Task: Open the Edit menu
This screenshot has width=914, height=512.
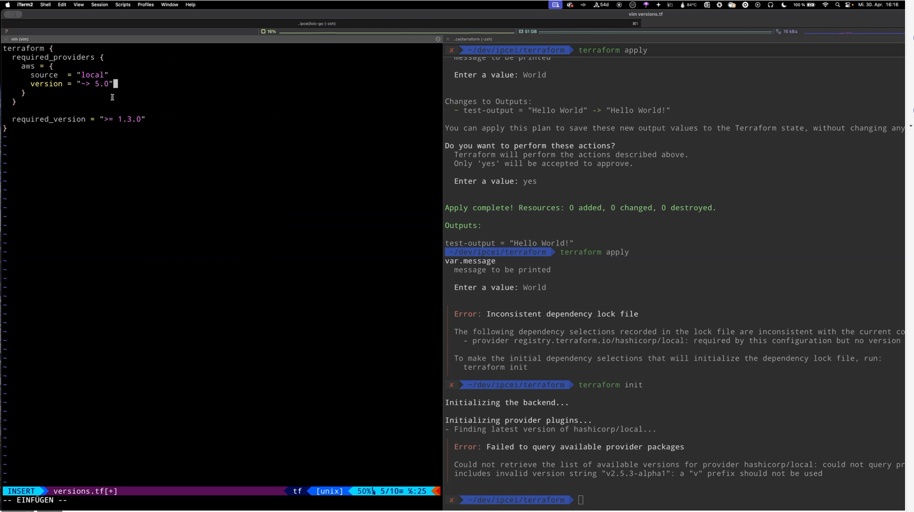Action: [62, 5]
